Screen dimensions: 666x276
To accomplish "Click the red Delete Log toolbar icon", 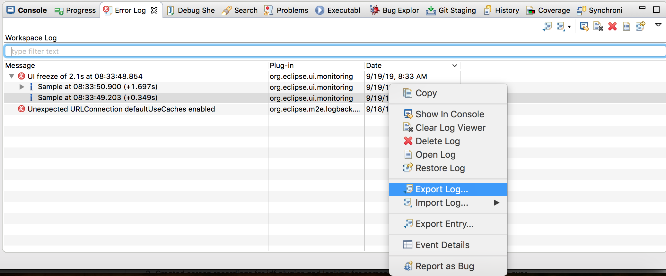I will tap(612, 27).
